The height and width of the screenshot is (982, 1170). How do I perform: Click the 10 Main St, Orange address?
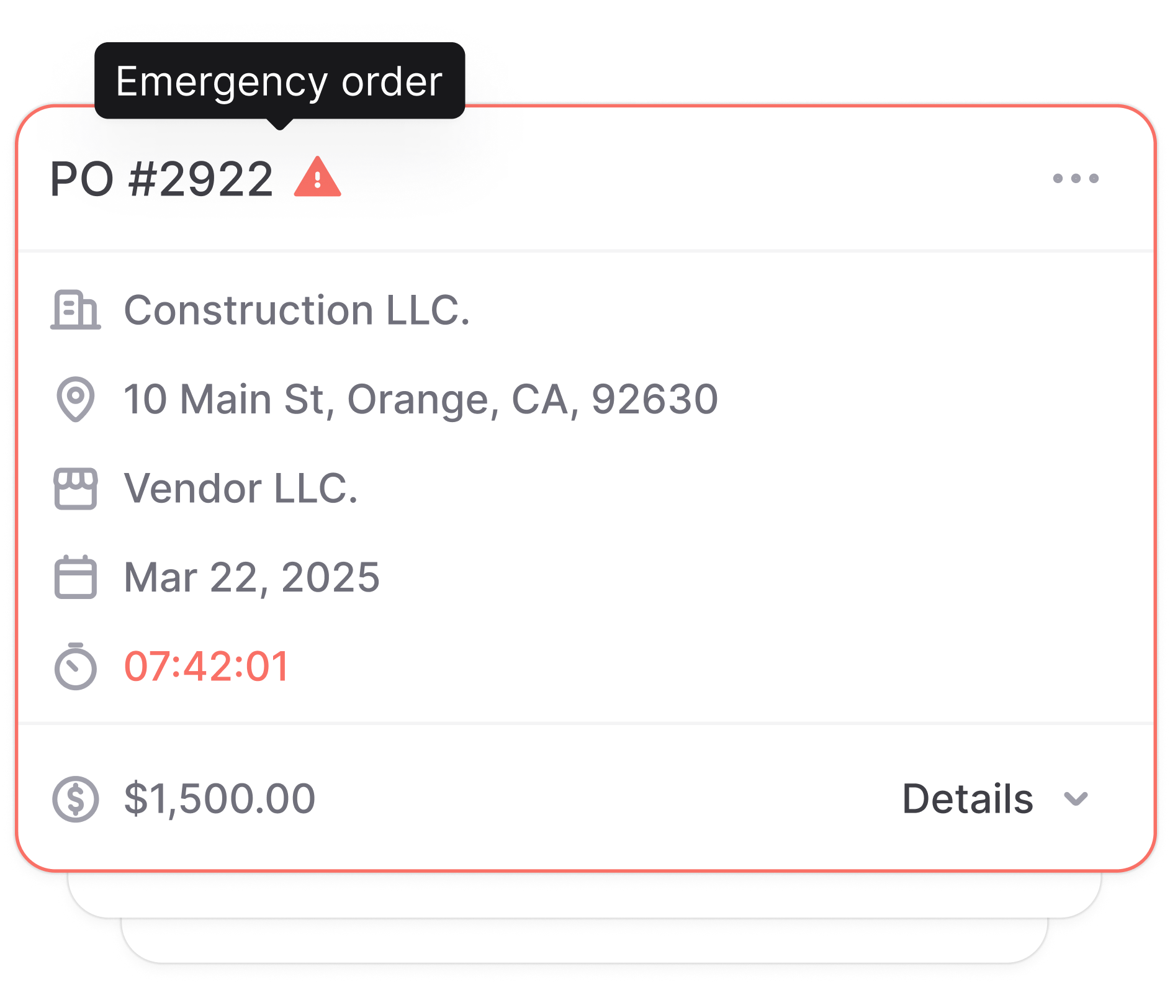tap(421, 399)
